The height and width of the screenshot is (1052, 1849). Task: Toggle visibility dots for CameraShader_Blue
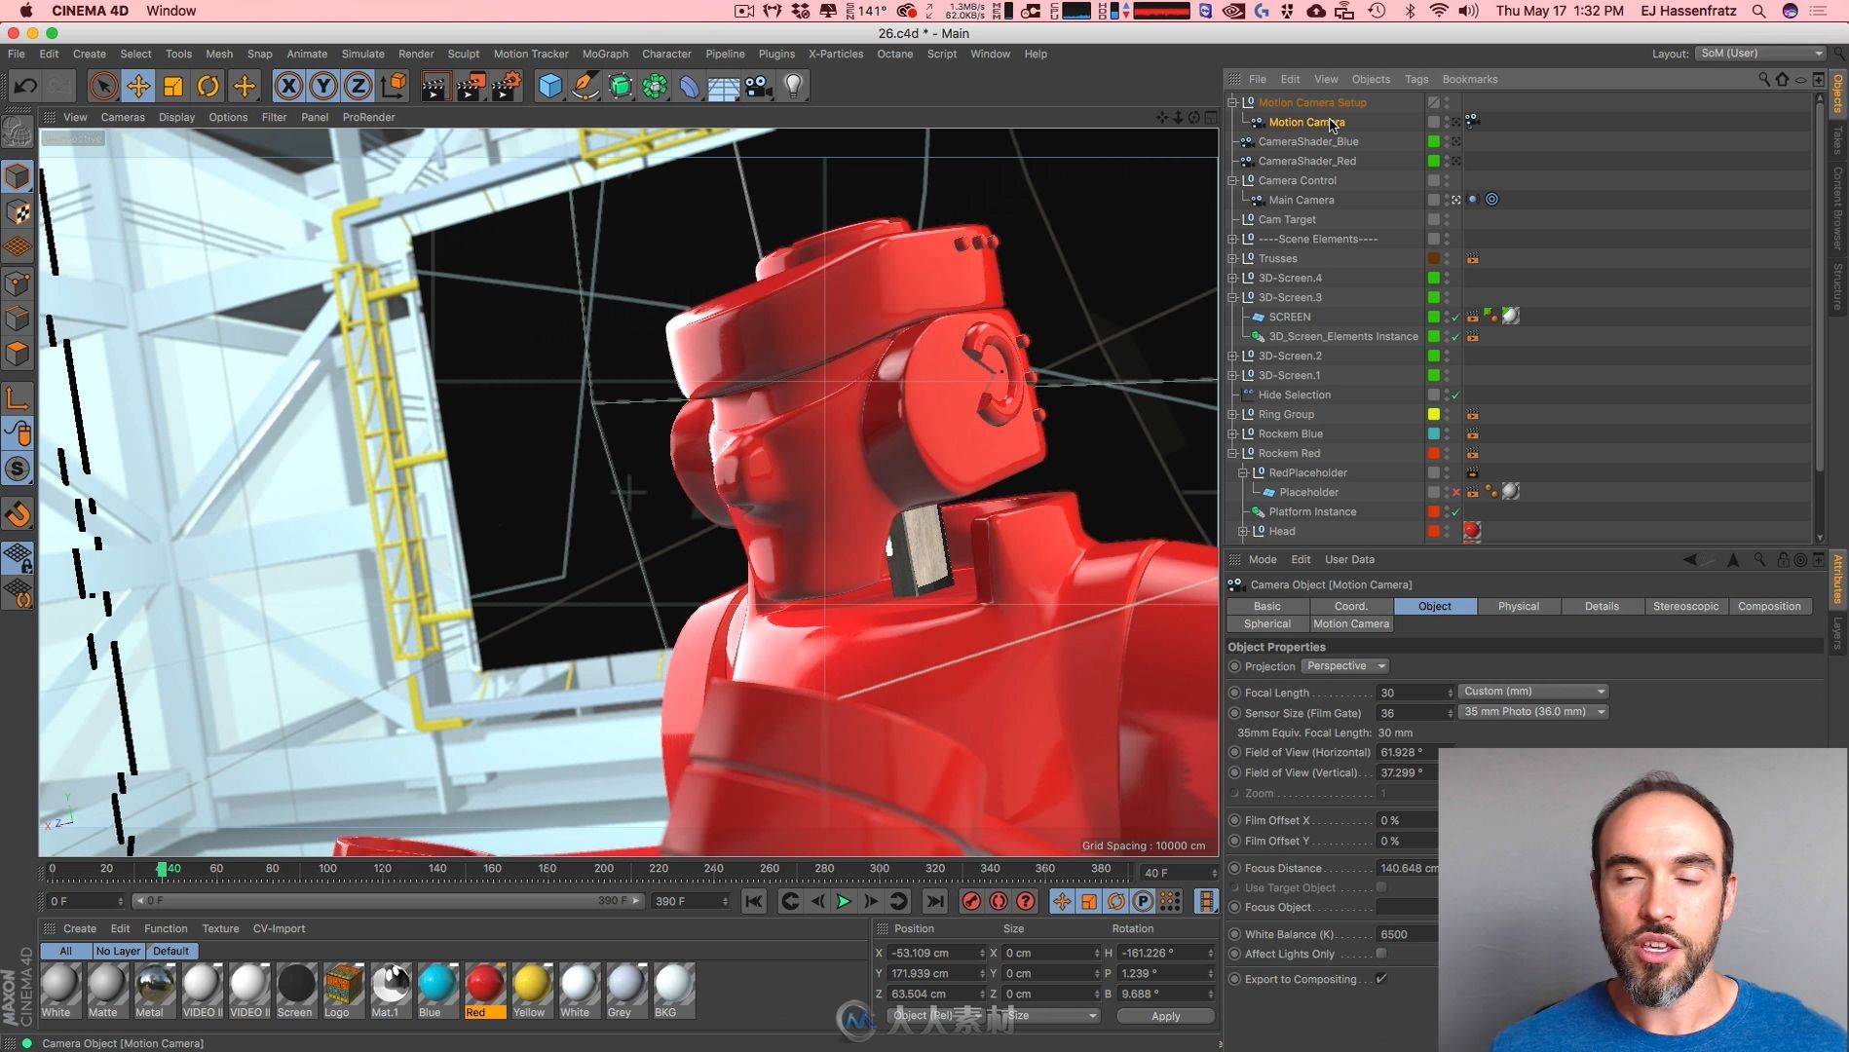click(x=1448, y=141)
